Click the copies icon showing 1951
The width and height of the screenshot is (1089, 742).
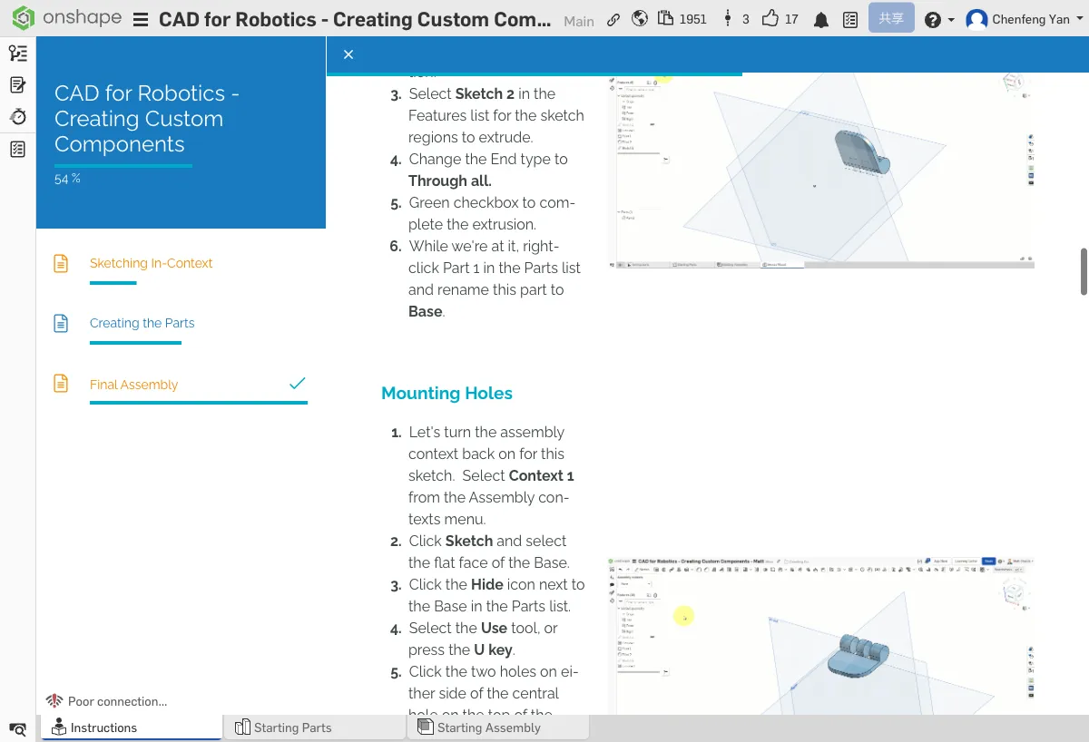pyautogui.click(x=666, y=19)
